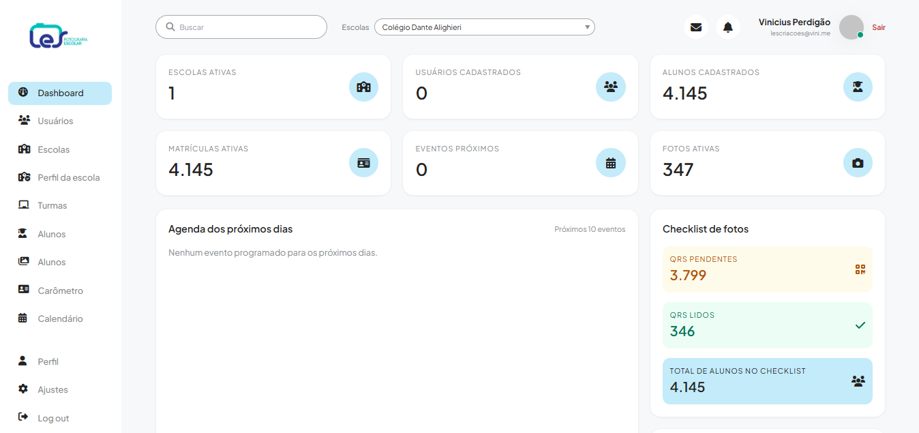Screen dimensions: 919x433
Task: Click the Buscar search field
Action: click(x=241, y=27)
